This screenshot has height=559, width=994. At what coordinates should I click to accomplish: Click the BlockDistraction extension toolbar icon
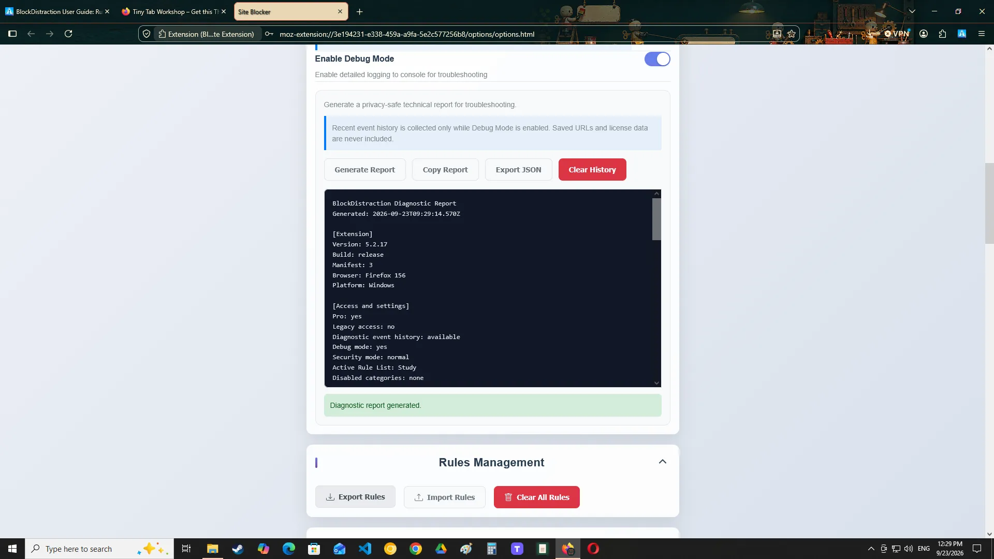pyautogui.click(x=962, y=34)
